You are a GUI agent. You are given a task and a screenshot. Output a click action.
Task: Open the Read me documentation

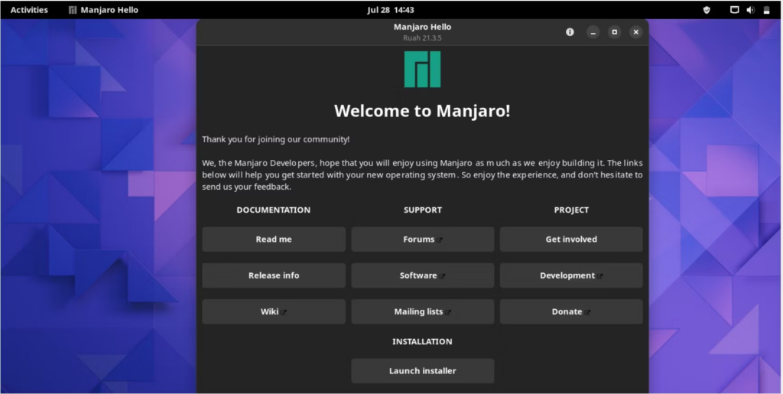[x=274, y=239]
